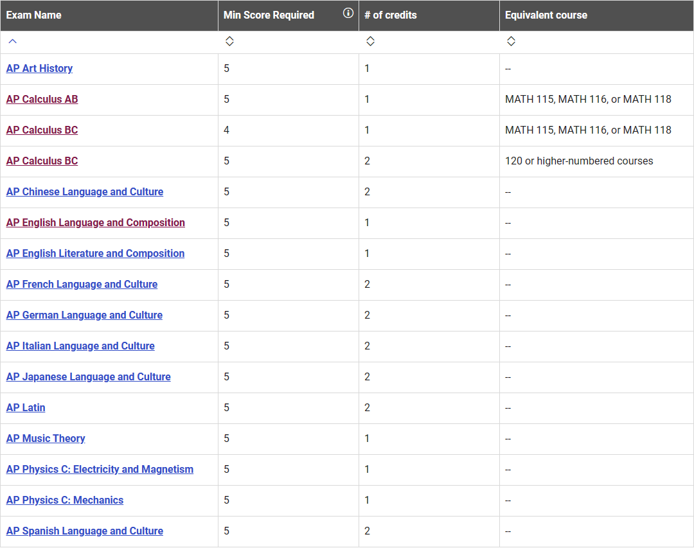Click the Equivalent course column header
The height and width of the screenshot is (548, 694).
546,15
